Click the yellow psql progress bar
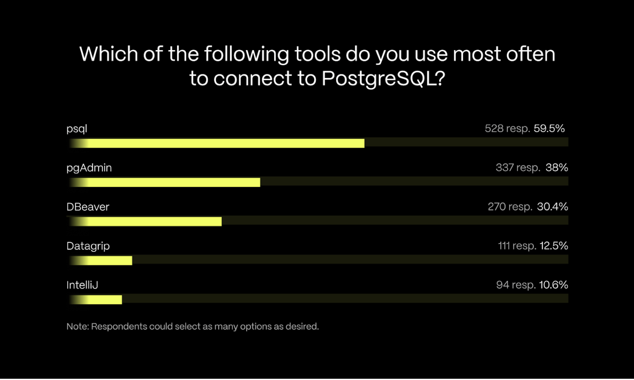This screenshot has height=380, width=634. (217, 143)
